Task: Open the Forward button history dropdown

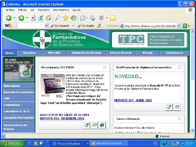Action: click(x=27, y=18)
